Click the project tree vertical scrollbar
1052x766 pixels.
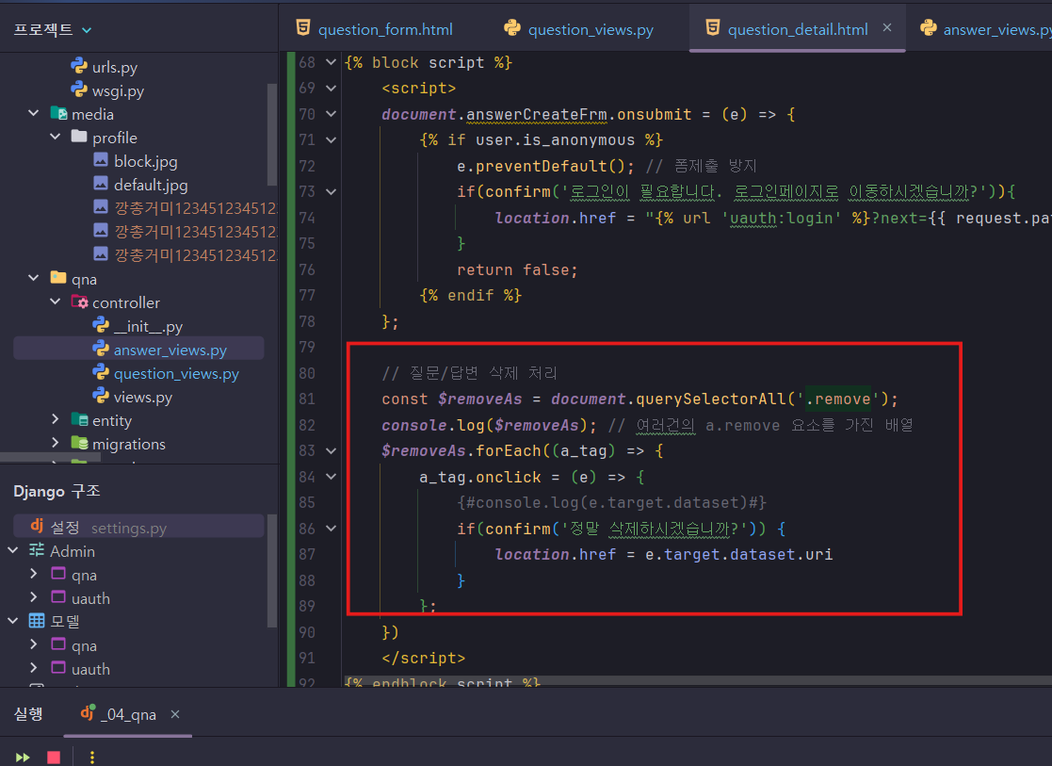[272, 135]
